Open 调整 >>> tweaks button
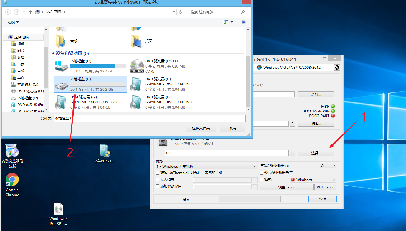This screenshot has width=406, height=231. coord(286,187)
